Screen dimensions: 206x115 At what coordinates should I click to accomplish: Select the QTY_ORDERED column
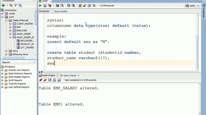(x=27, y=48)
